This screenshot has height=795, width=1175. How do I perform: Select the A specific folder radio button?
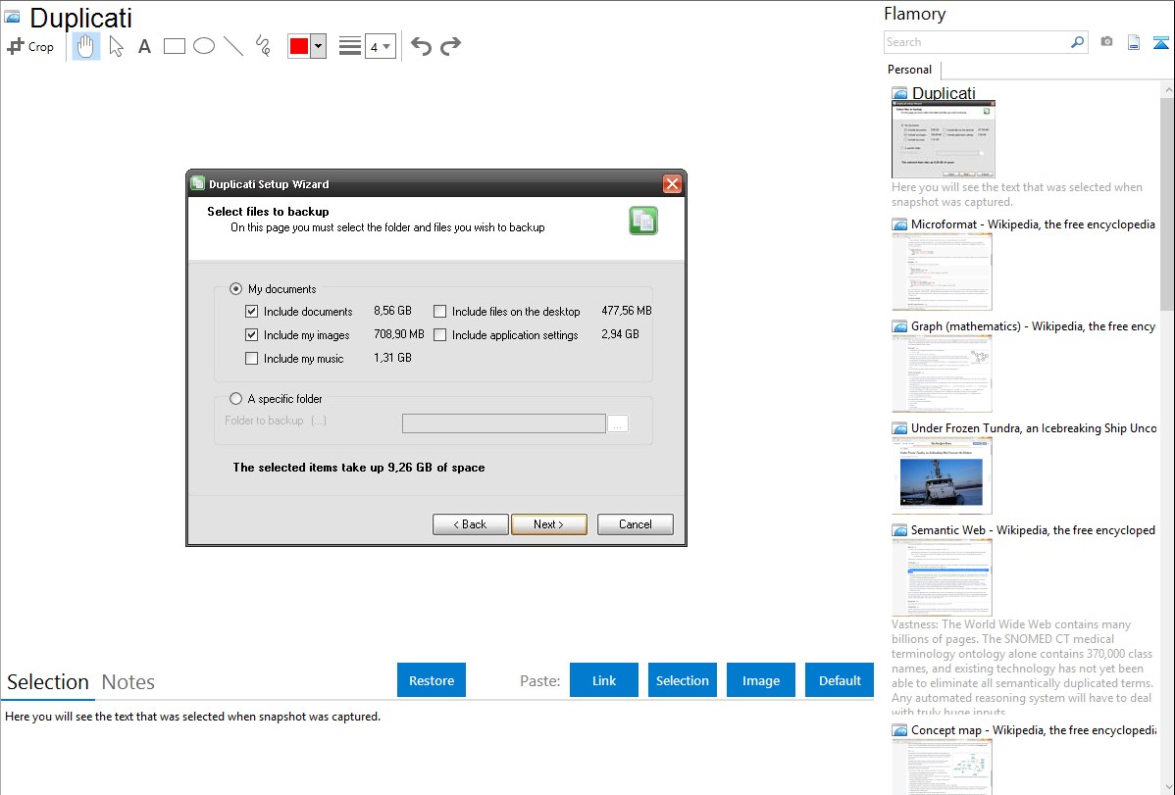pyautogui.click(x=236, y=399)
